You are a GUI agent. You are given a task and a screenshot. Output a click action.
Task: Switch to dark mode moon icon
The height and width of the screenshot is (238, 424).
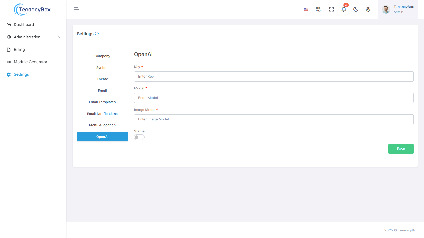(356, 9)
